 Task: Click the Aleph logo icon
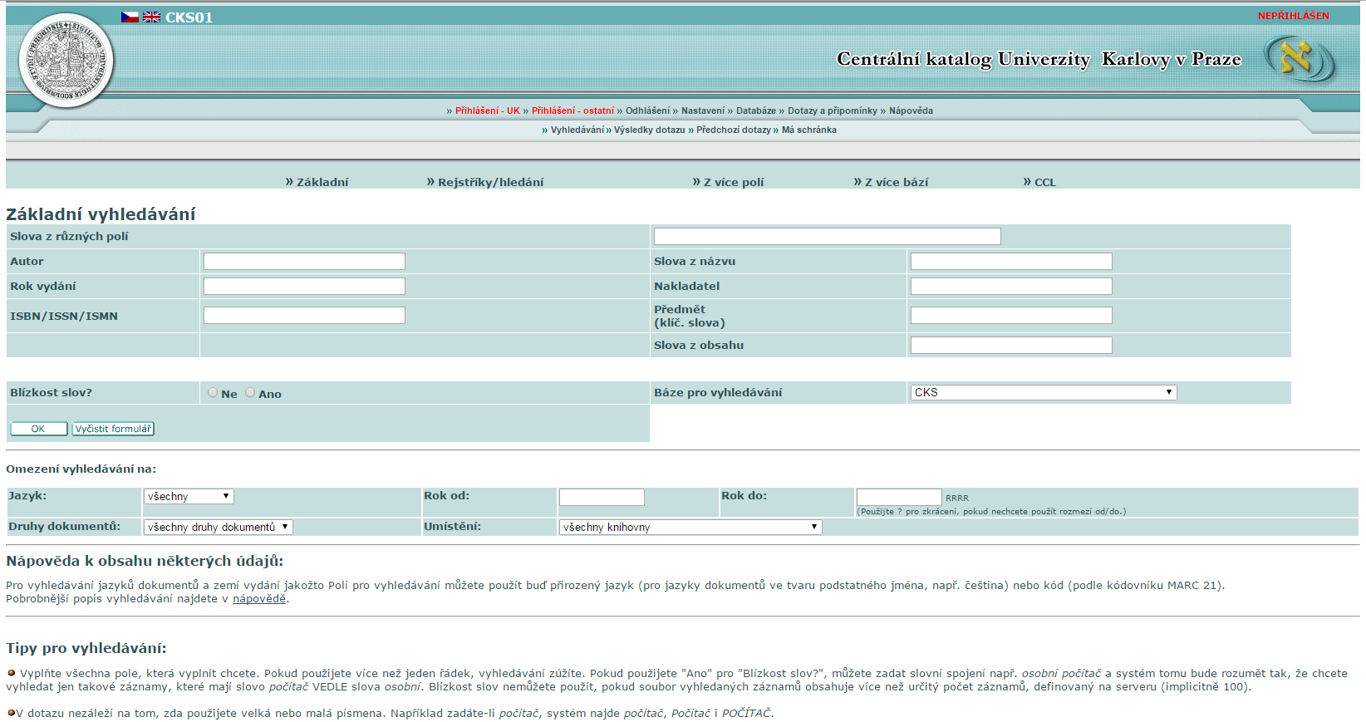pyautogui.click(x=1300, y=59)
